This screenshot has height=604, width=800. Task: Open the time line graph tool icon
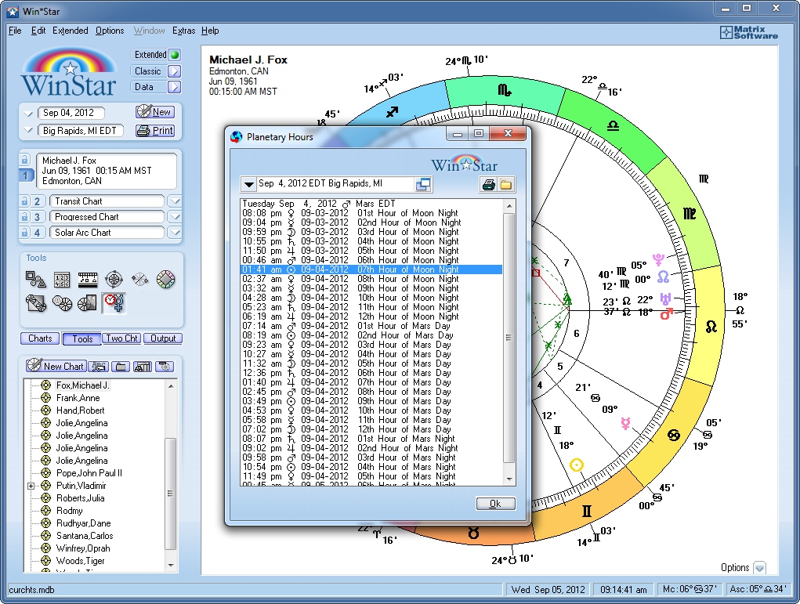(x=88, y=279)
